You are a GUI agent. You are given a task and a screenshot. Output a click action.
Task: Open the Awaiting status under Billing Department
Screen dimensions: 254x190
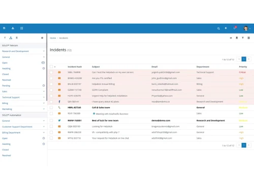6,144
